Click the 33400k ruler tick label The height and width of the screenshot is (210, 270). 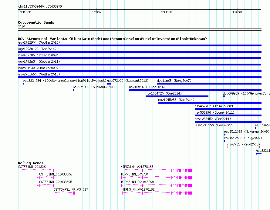click(x=237, y=12)
